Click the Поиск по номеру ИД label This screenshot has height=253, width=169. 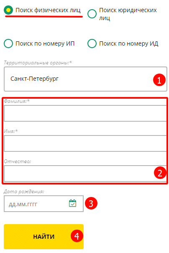coord(129,43)
